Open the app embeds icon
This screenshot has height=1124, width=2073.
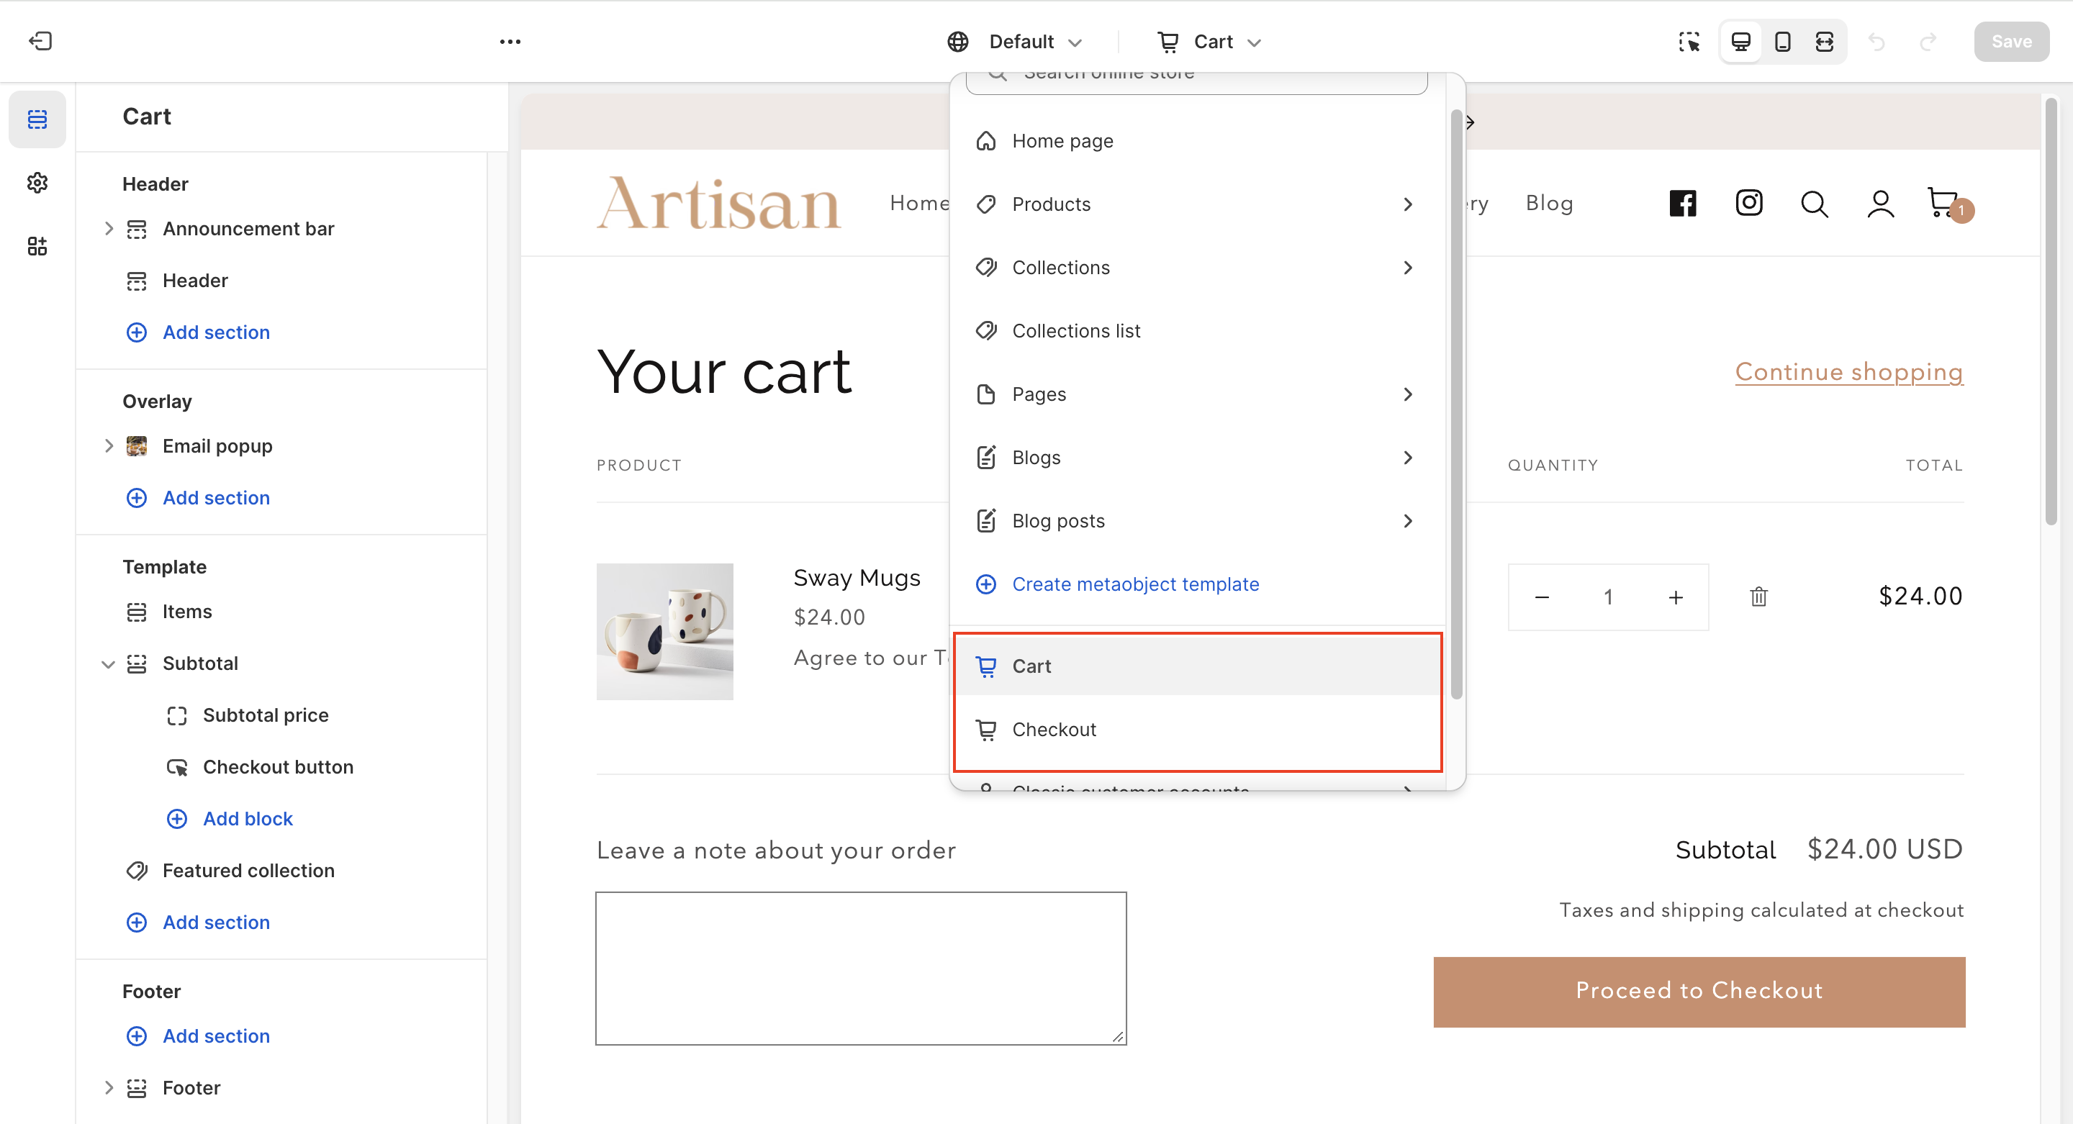tap(37, 246)
